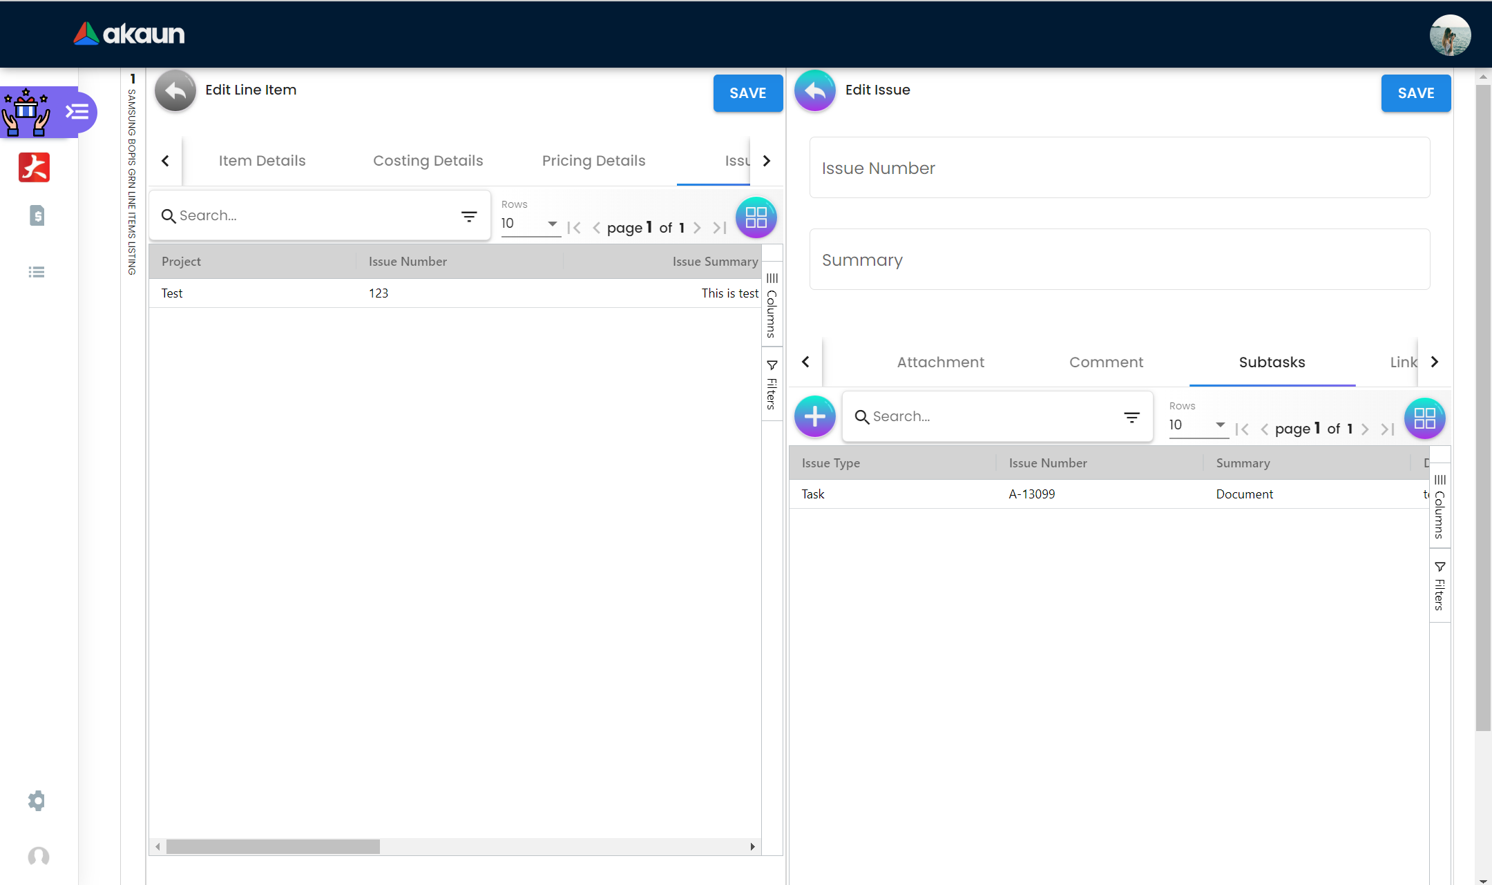The image size is (1492, 885).
Task: Open the Rows dropdown in the Subtasks grid
Action: (x=1198, y=425)
